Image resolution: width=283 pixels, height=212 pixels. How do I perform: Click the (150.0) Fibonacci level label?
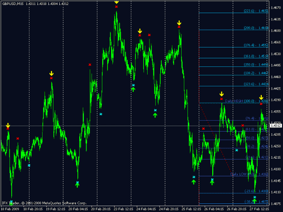click(256, 65)
